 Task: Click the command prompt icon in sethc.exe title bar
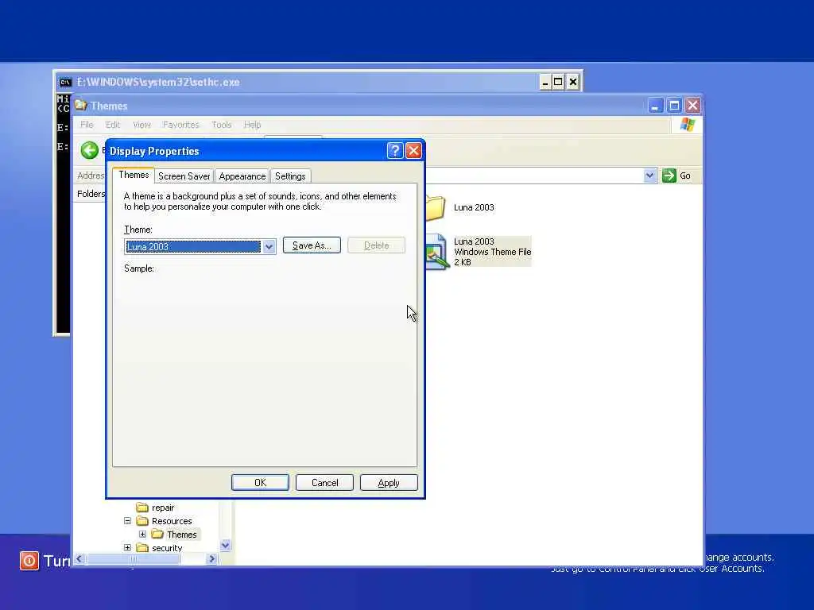pyautogui.click(x=65, y=82)
